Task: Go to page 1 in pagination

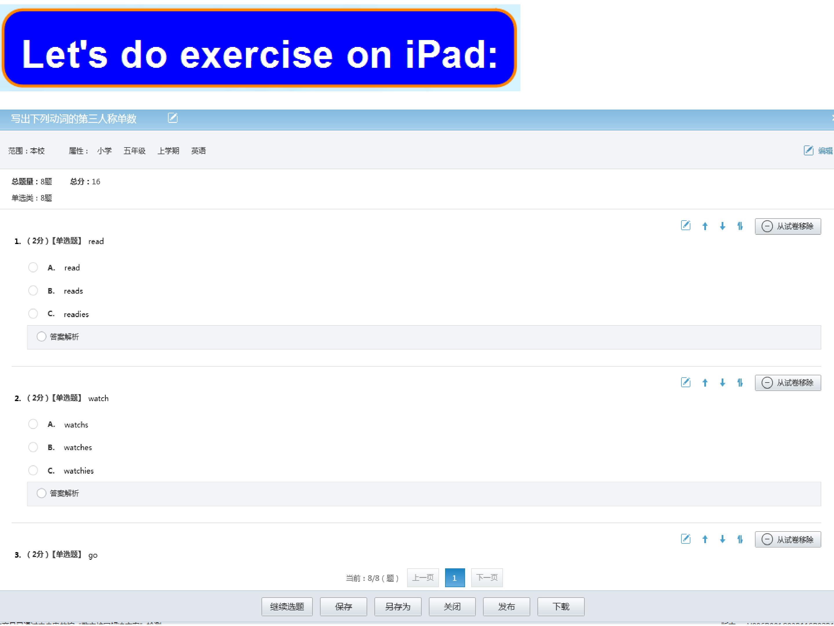Action: 455,578
